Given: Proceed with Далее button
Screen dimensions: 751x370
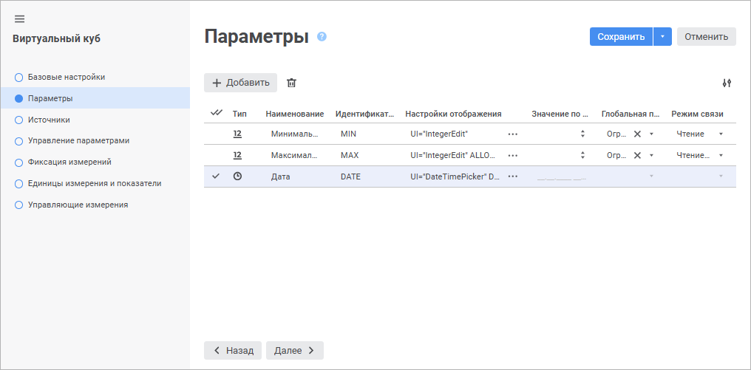Looking at the screenshot, I should pos(294,350).
